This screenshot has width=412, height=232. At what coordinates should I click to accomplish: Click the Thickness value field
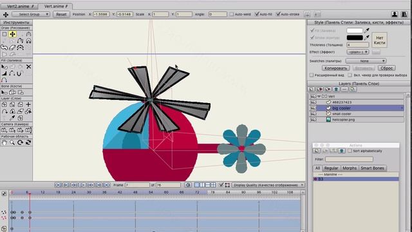pos(358,45)
